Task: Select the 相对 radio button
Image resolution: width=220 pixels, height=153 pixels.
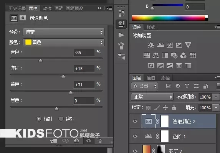Action: point(39,119)
